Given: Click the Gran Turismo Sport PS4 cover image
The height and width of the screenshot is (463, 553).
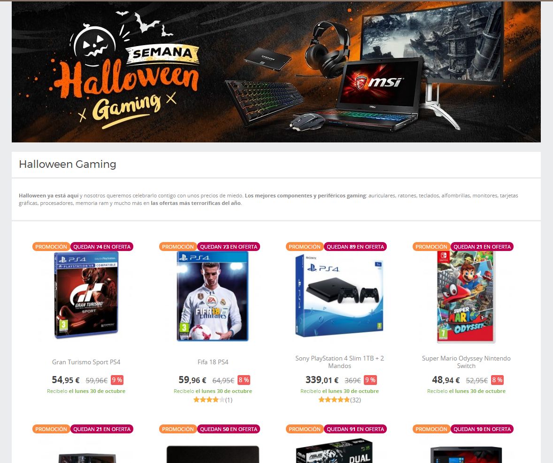Looking at the screenshot, I should click(86, 295).
